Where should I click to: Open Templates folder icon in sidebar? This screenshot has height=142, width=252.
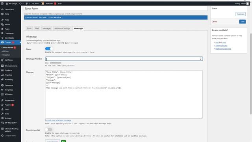(2, 90)
